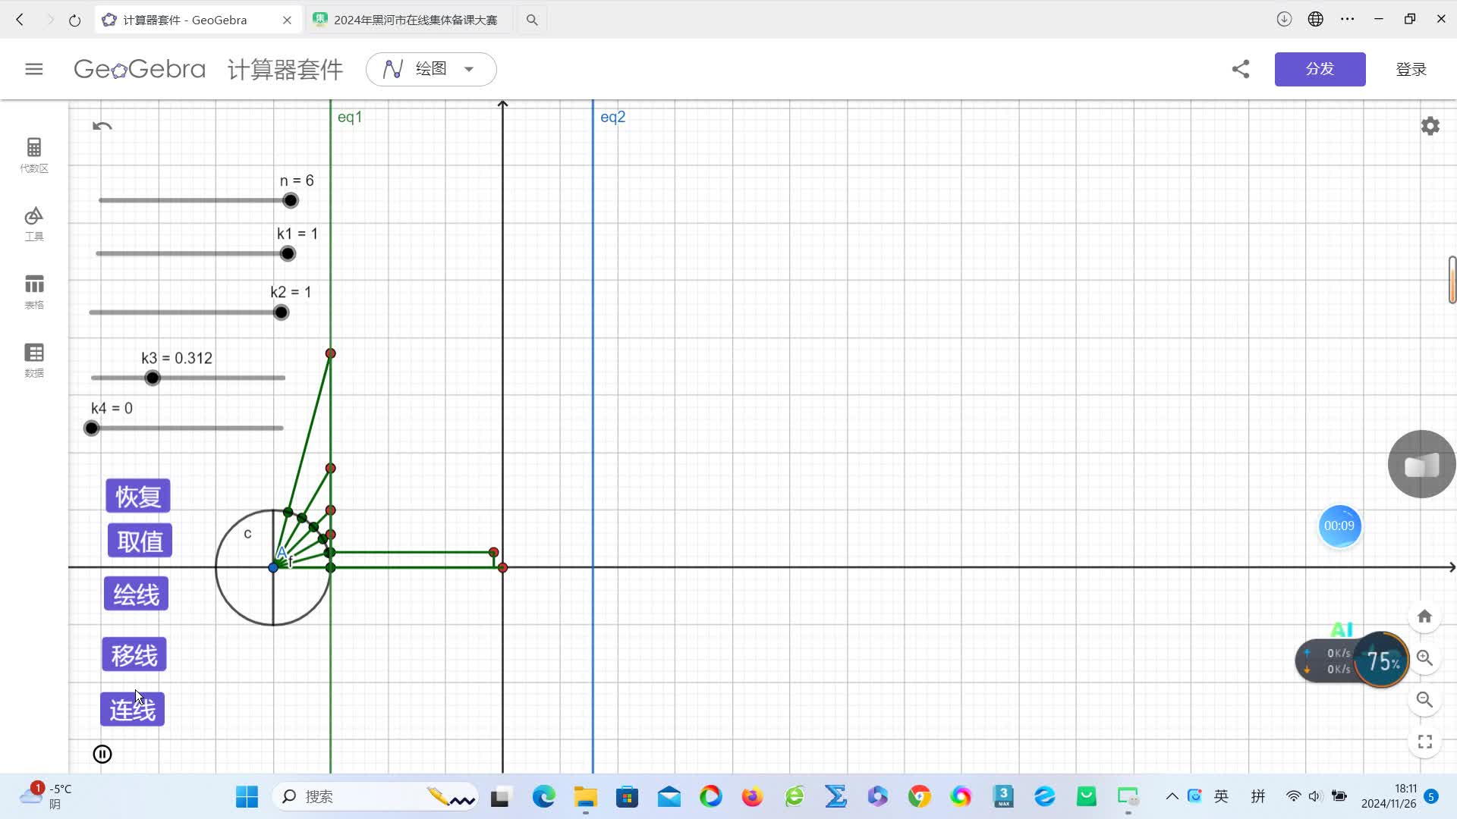Screen dimensions: 1457x819
Task: Open the weather widget -5°C
Action: point(46,796)
